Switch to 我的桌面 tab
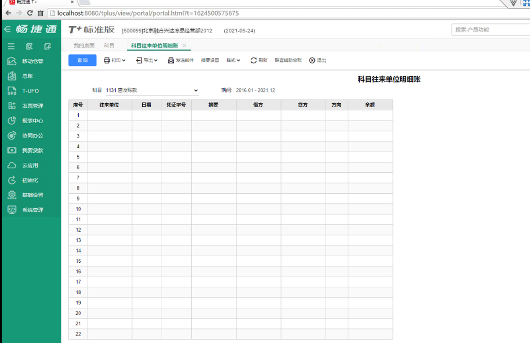530x343 pixels. click(x=84, y=45)
